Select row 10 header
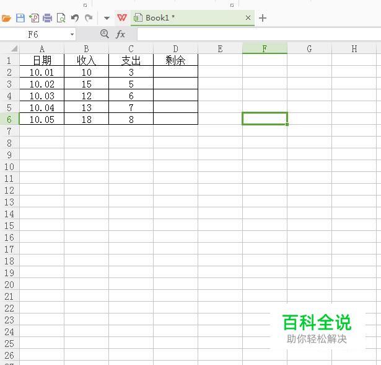This screenshot has width=381, height=365. click(9, 166)
